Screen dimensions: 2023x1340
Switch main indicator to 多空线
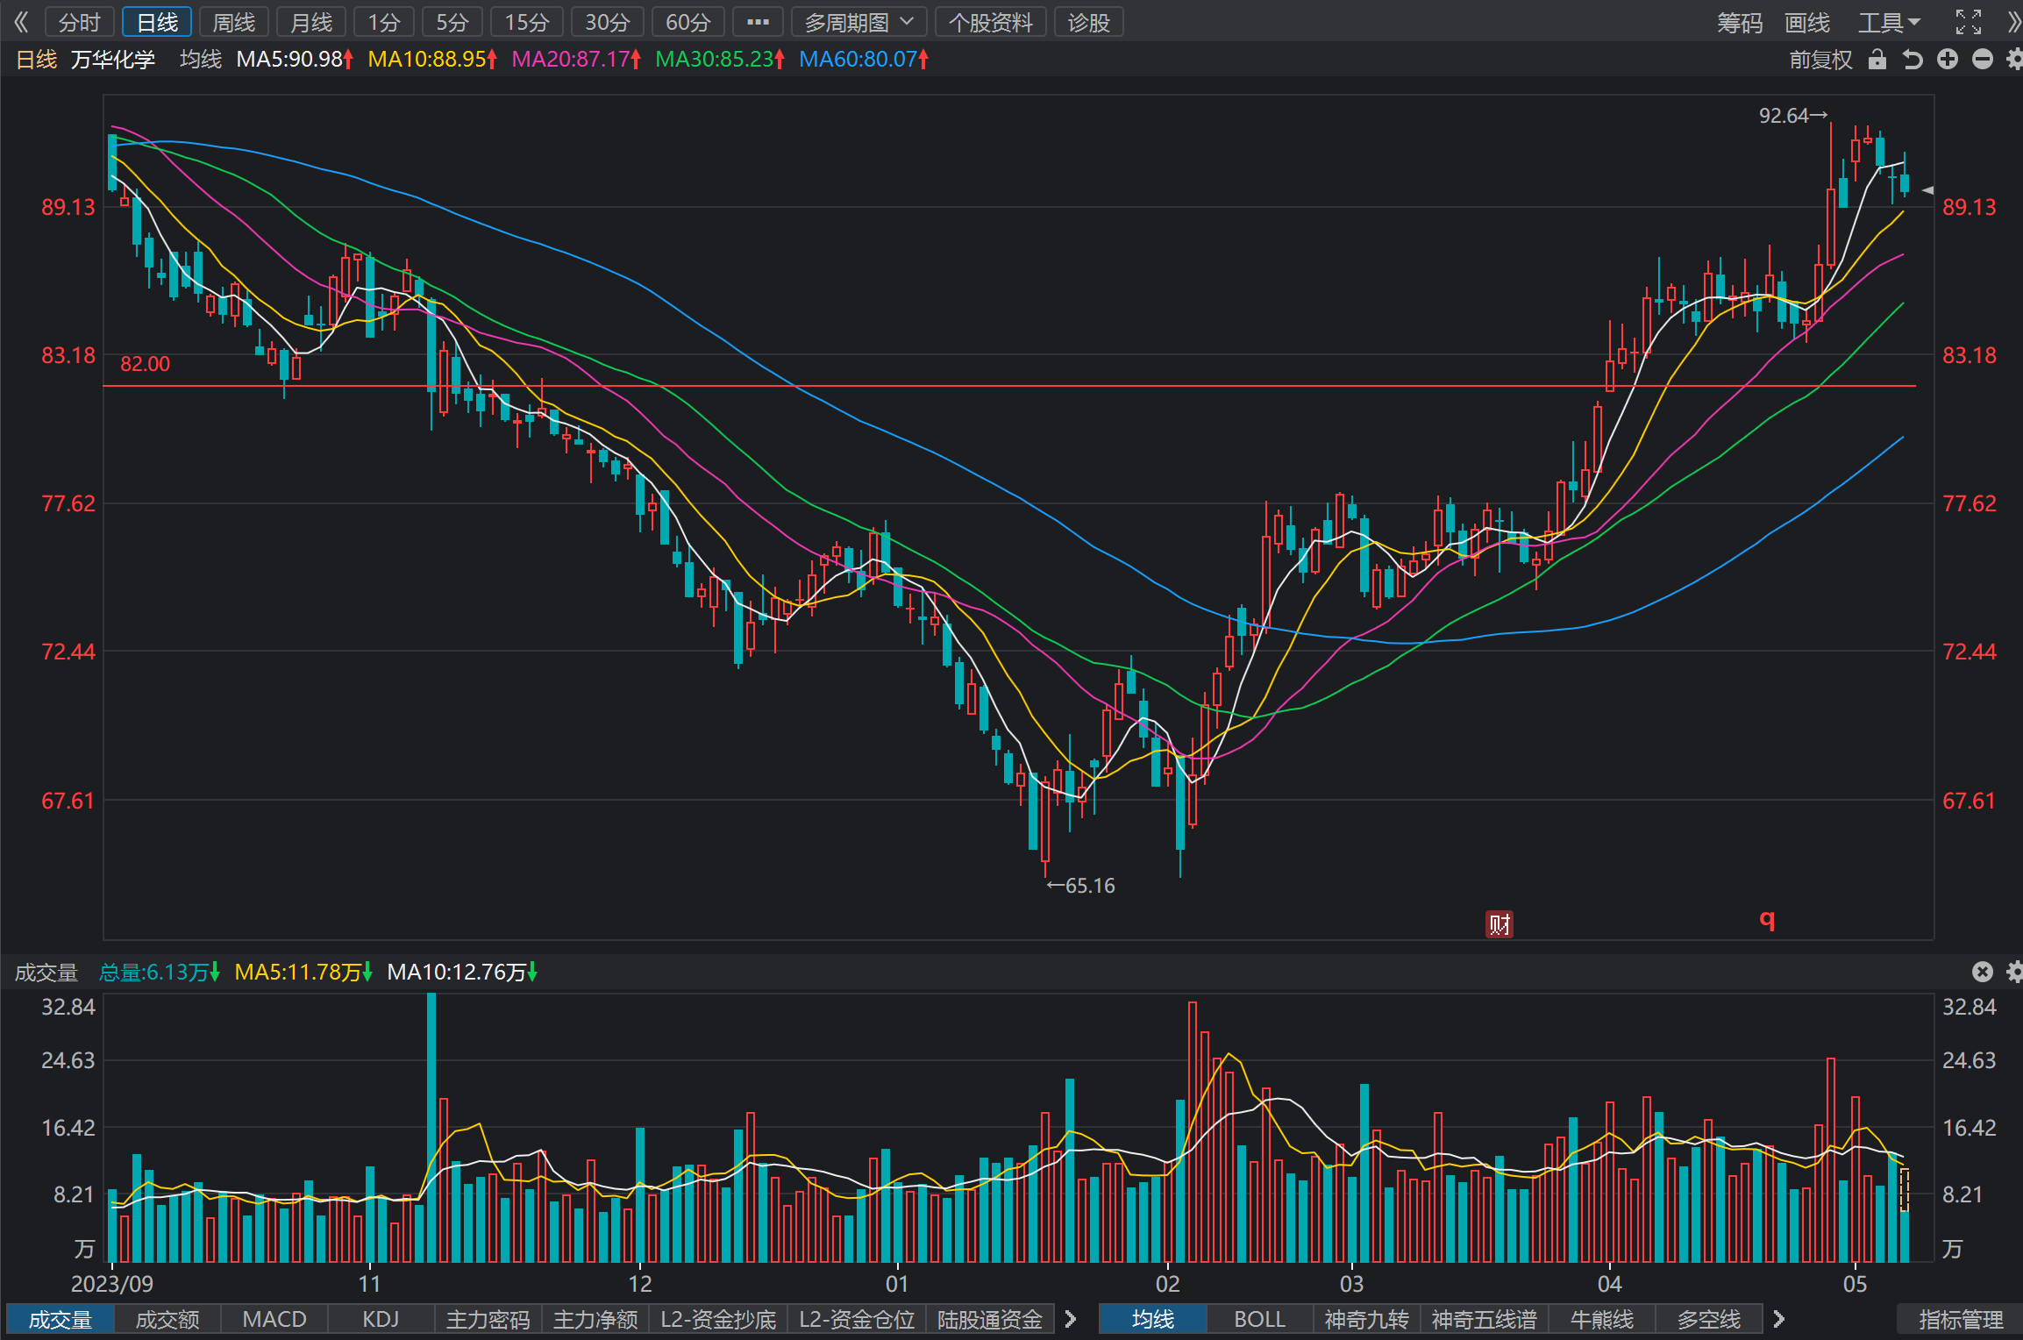(x=1709, y=1319)
